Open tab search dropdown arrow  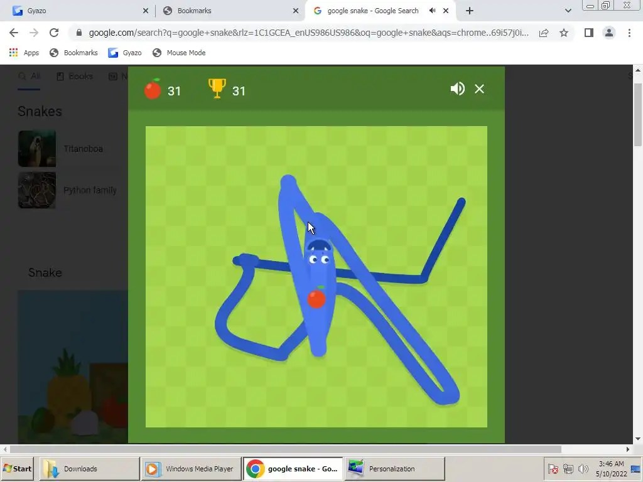coord(568,11)
